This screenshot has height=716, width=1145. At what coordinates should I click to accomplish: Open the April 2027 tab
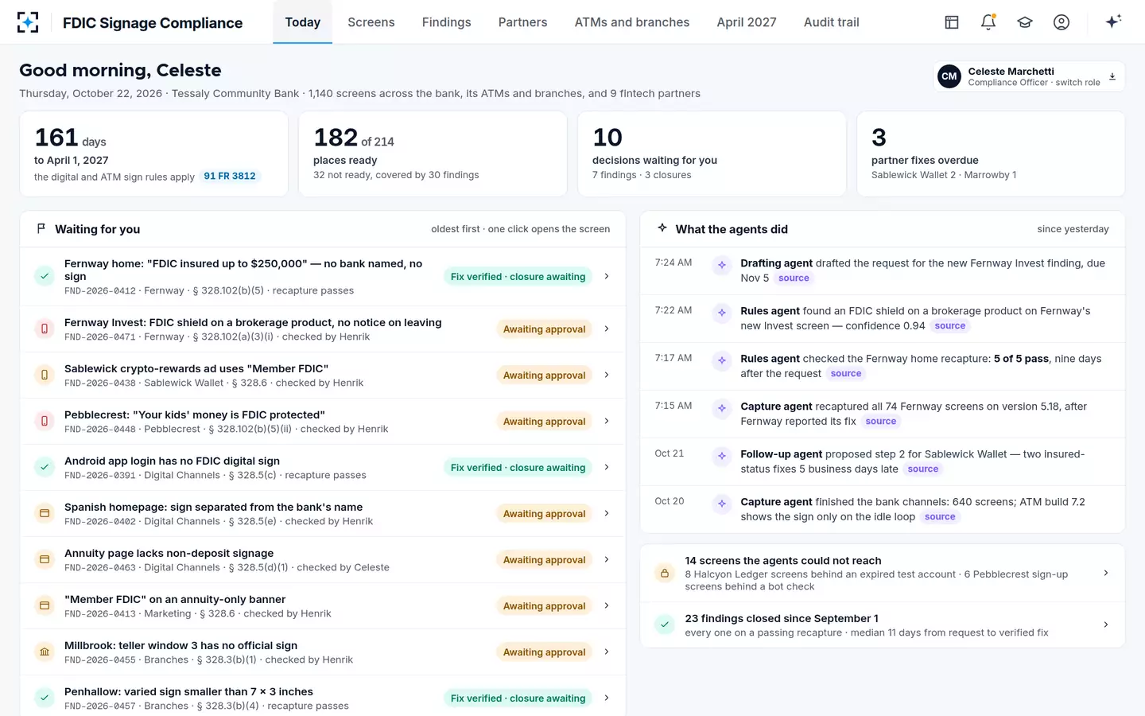(747, 22)
